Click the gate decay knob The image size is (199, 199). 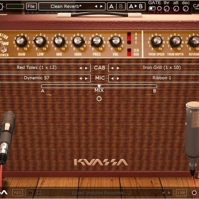tap(185, 9)
